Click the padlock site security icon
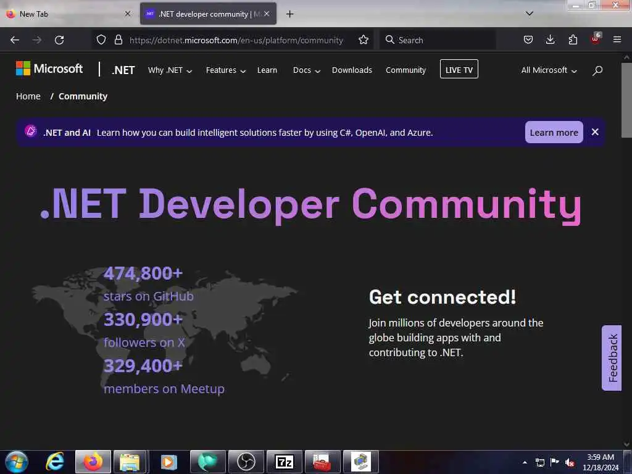This screenshot has height=474, width=632. [118, 40]
